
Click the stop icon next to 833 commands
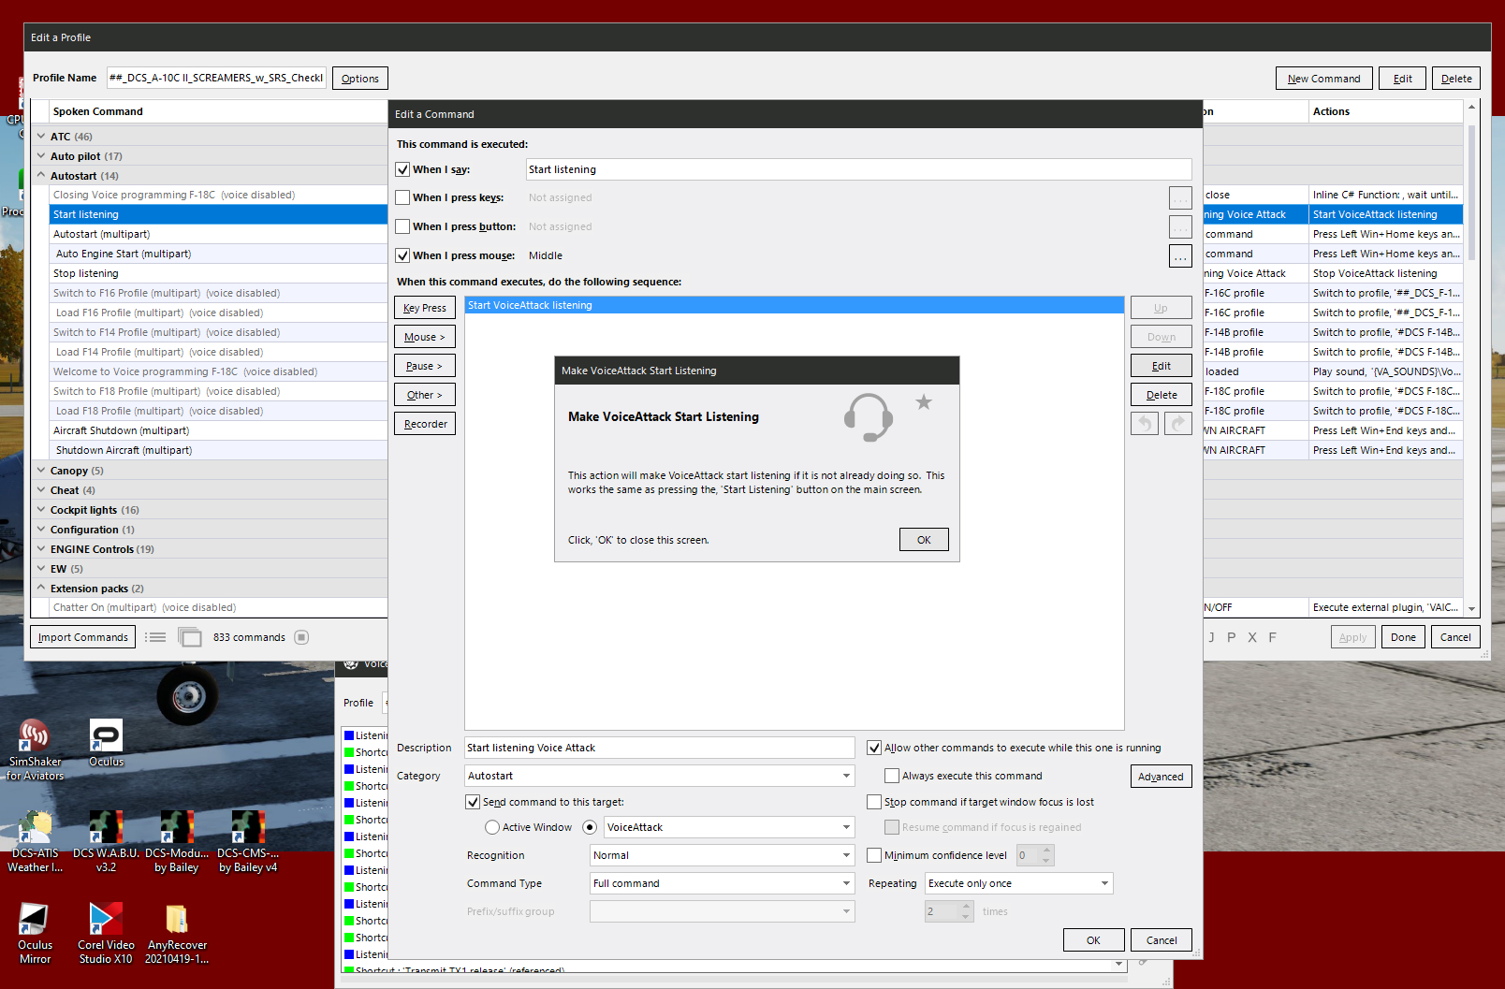click(301, 637)
